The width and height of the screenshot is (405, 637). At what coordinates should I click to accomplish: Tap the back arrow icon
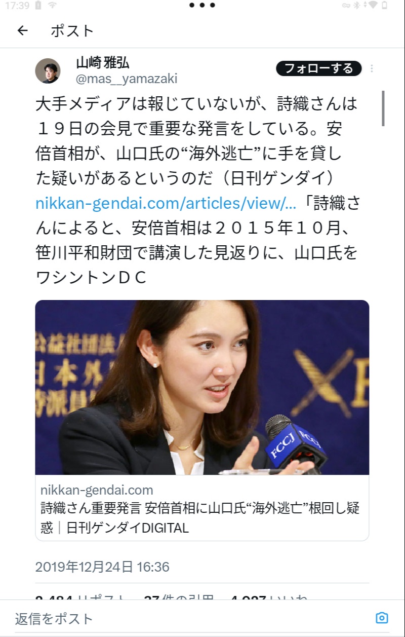pyautogui.click(x=22, y=30)
